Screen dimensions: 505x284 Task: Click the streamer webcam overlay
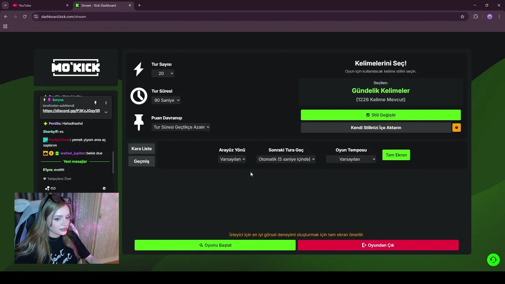click(x=67, y=228)
